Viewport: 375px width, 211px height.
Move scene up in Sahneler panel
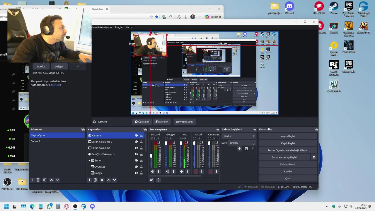[52, 180]
